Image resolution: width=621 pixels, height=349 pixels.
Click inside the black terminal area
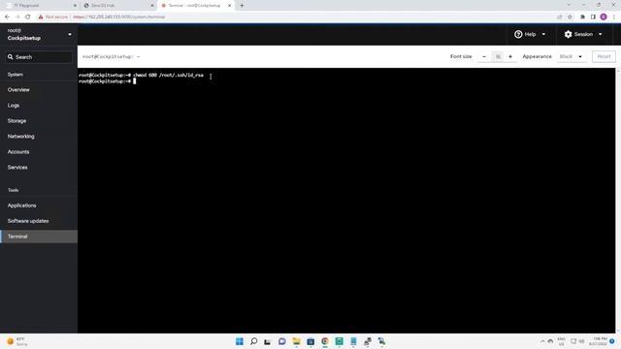pos(346,201)
